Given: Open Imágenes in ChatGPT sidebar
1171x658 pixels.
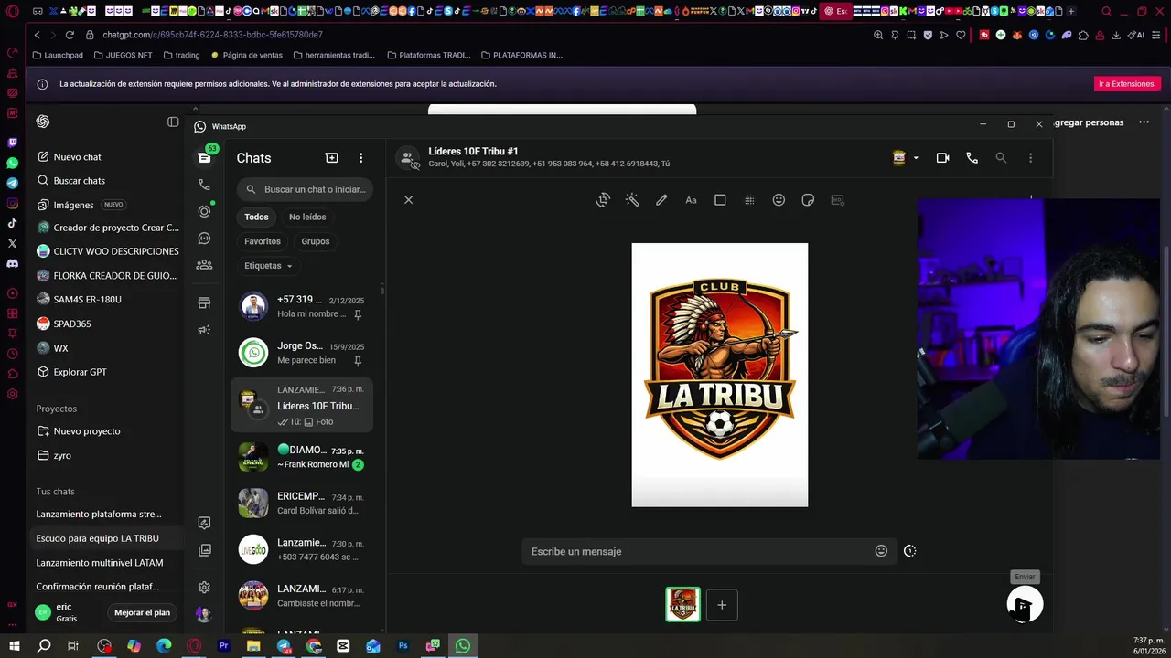Looking at the screenshot, I should coord(73,205).
